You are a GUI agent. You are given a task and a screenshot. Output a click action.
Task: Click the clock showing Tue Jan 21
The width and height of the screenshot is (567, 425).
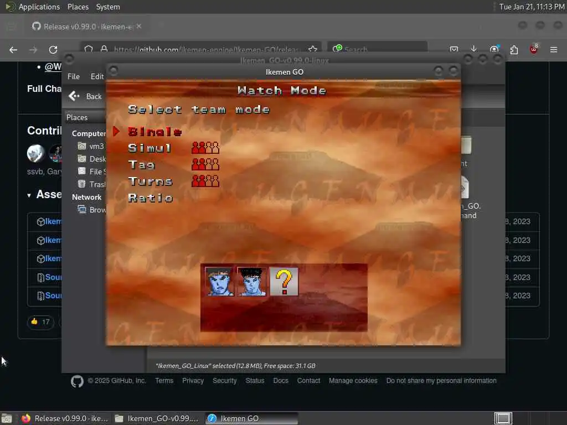pyautogui.click(x=532, y=7)
